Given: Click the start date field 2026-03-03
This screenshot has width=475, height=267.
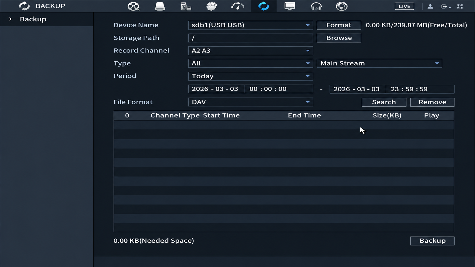Looking at the screenshot, I should tap(216, 89).
